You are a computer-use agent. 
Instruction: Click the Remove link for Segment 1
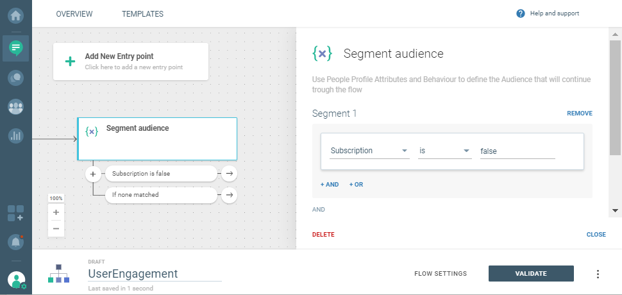tap(579, 114)
